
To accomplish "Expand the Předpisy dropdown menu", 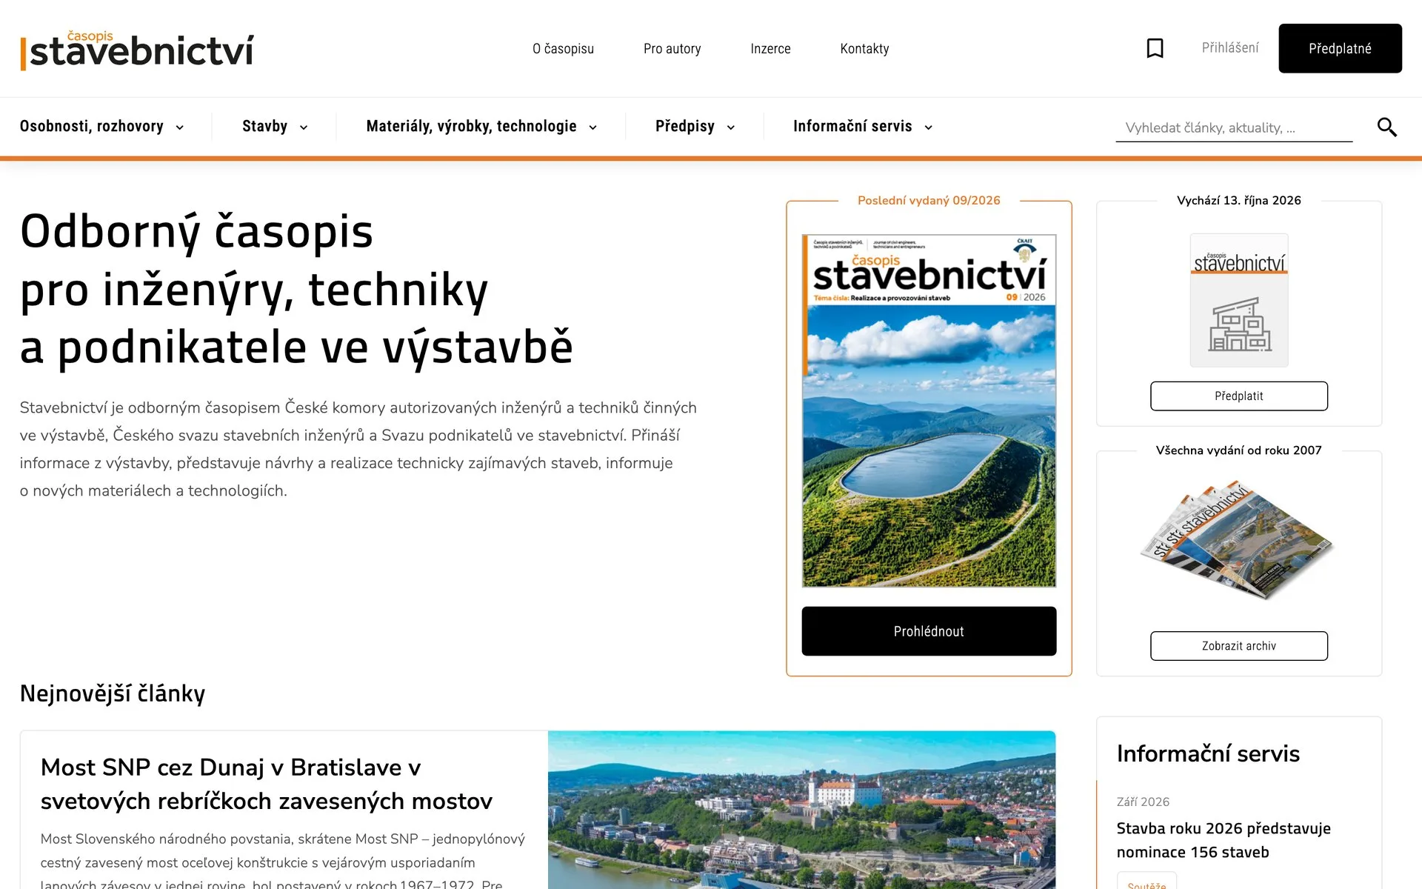I will click(695, 127).
